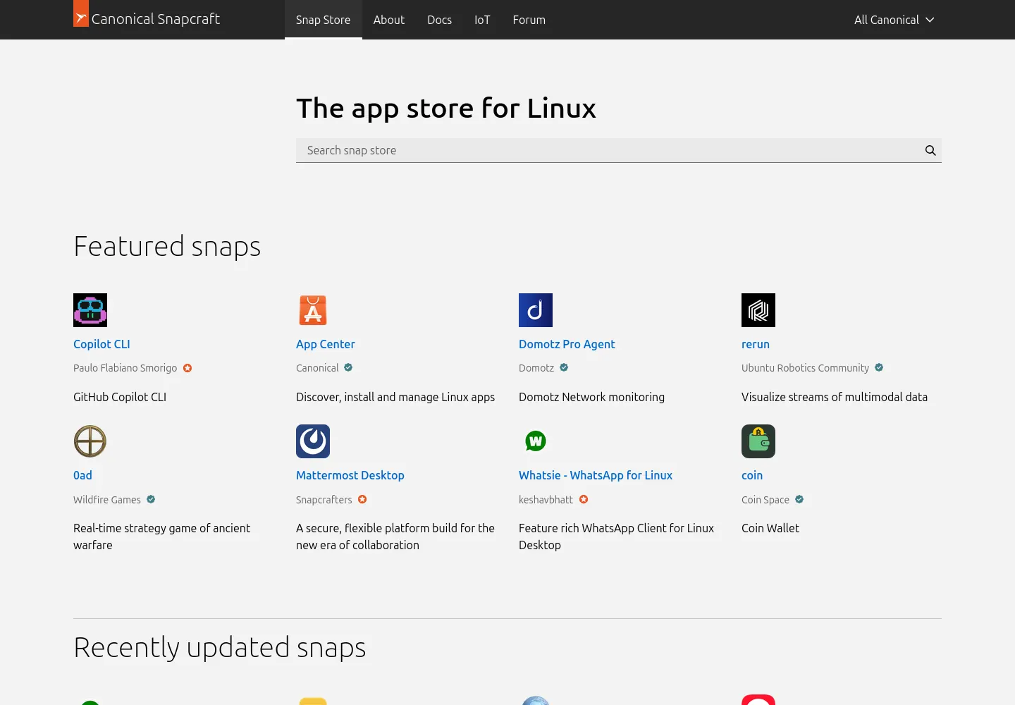
Task: Click verified badge next to Wildfire Games
Action: pos(151,500)
